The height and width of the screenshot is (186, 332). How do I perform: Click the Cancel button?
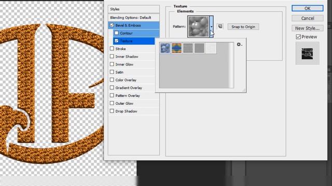(308, 19)
